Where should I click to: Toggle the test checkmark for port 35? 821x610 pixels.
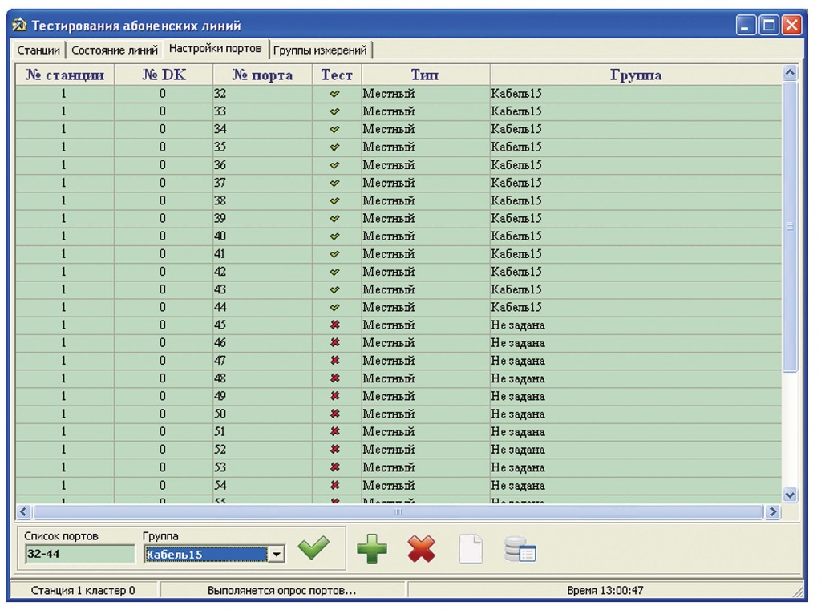click(x=335, y=147)
